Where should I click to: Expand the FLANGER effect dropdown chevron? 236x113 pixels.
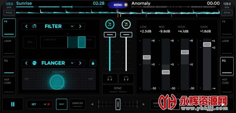(x=72, y=63)
